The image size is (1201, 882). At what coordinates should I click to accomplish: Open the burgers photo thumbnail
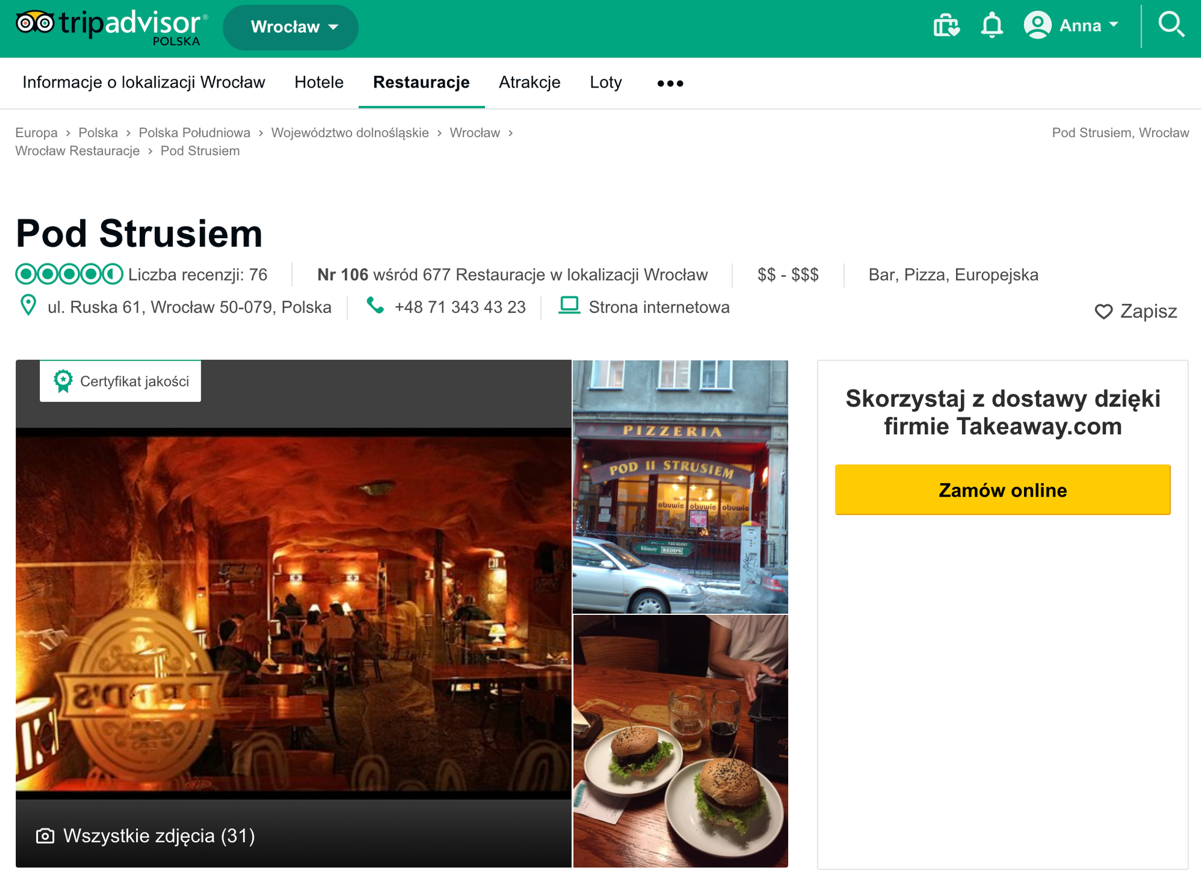(680, 741)
